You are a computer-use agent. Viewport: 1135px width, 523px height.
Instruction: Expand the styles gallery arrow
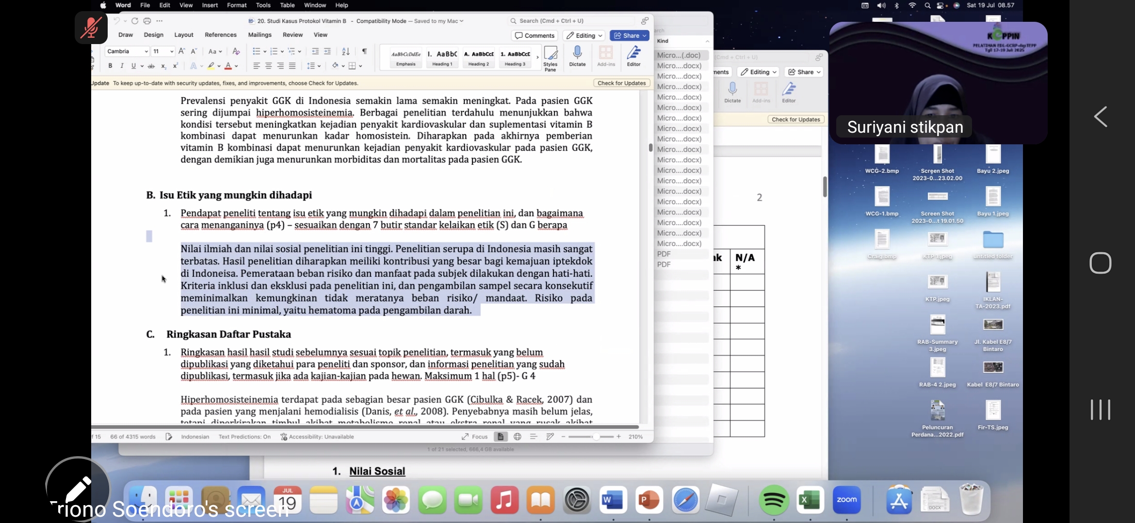[537, 57]
